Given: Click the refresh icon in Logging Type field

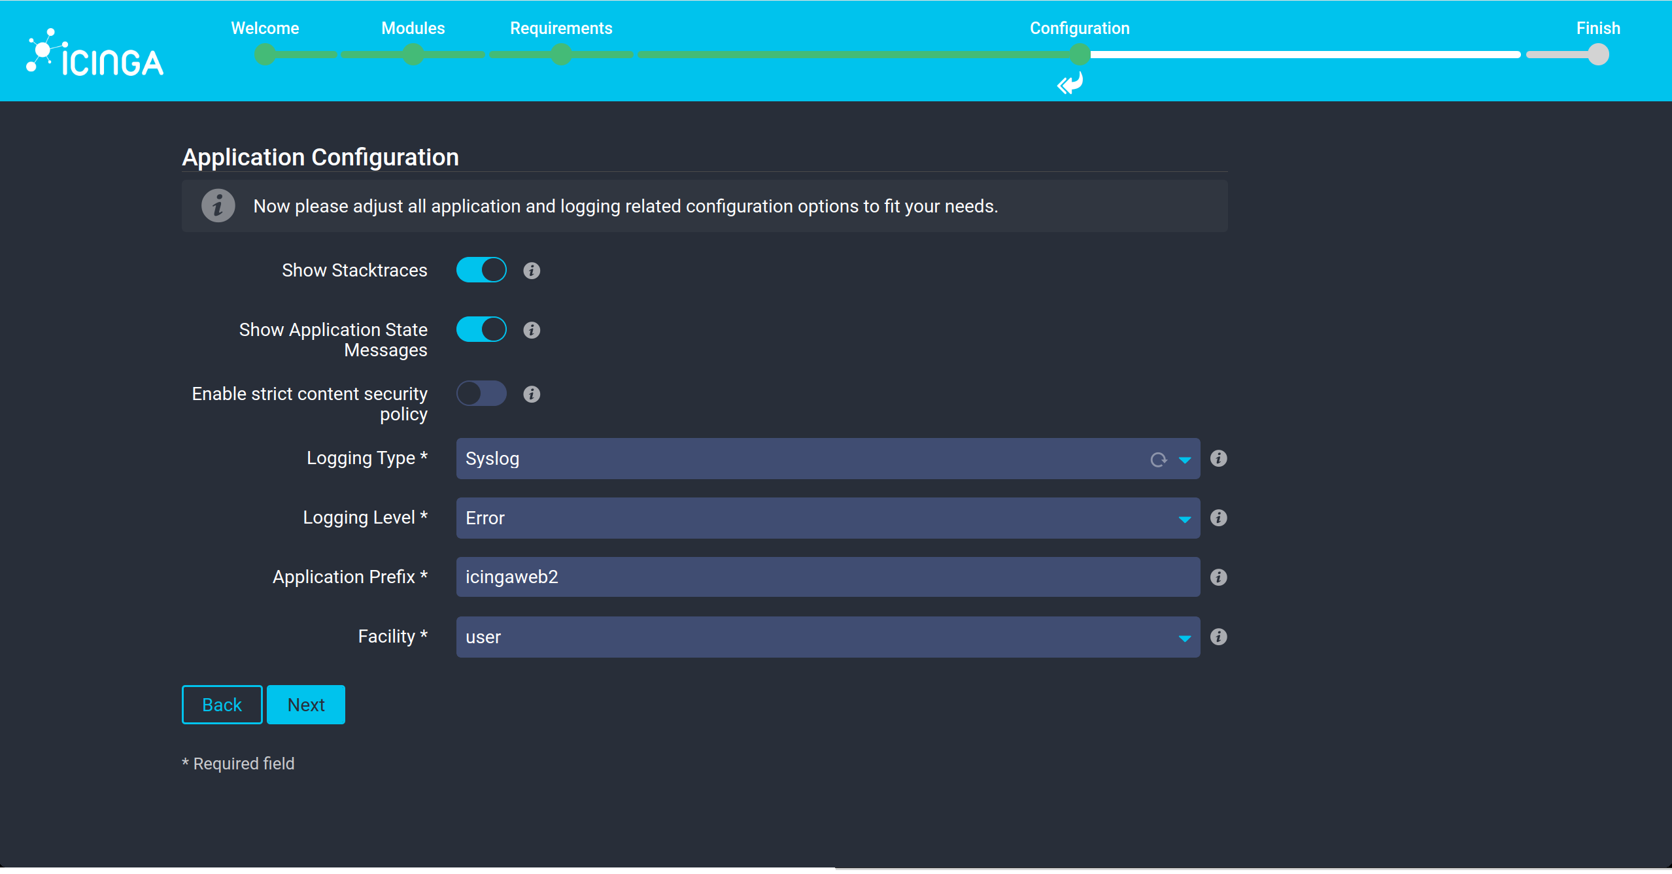Looking at the screenshot, I should tap(1158, 458).
